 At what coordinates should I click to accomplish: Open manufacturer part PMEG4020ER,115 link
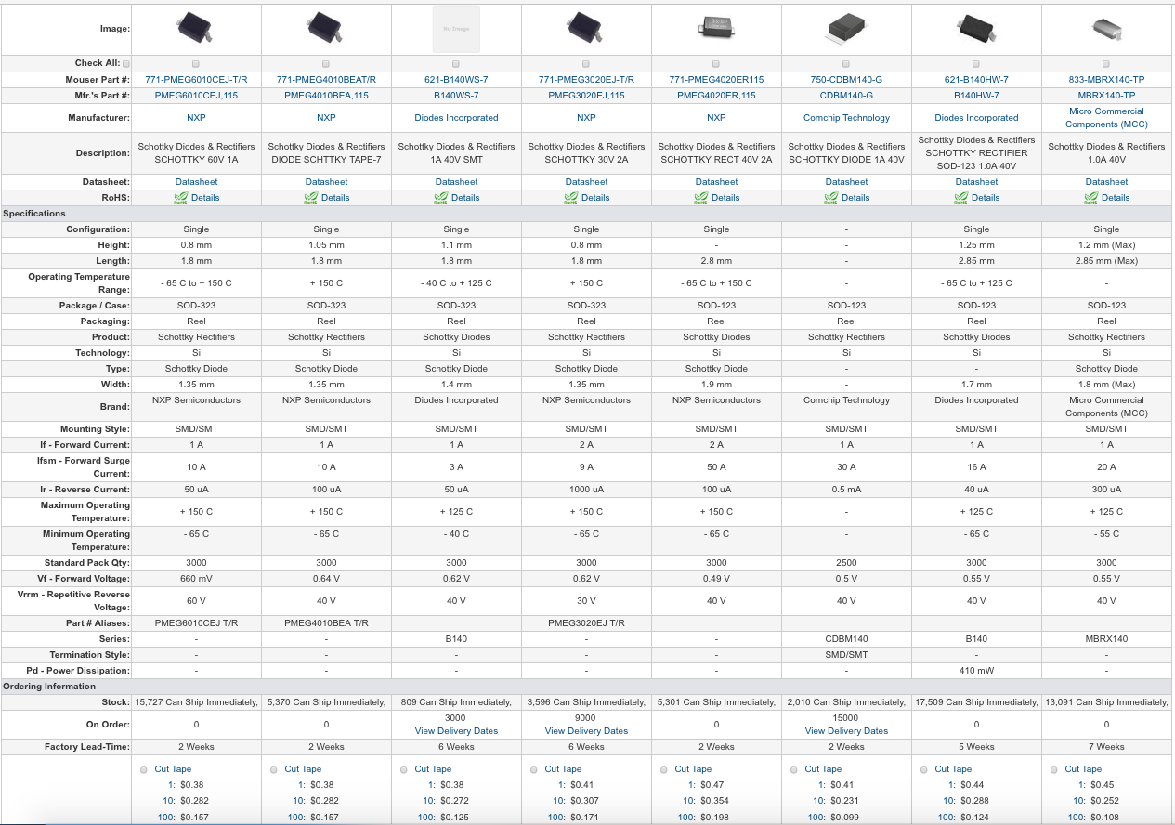pyautogui.click(x=716, y=96)
